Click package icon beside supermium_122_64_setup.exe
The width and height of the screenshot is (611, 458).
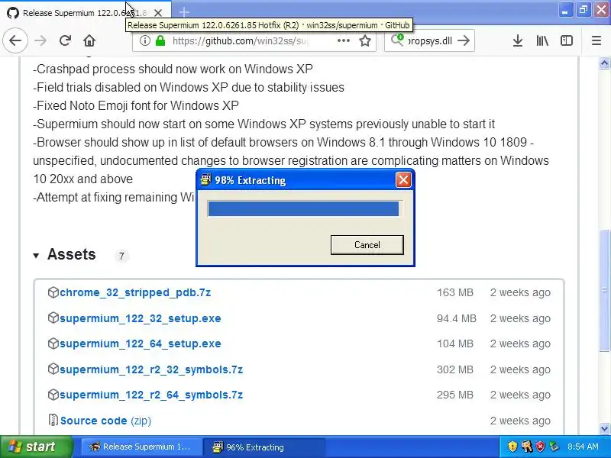tap(53, 343)
